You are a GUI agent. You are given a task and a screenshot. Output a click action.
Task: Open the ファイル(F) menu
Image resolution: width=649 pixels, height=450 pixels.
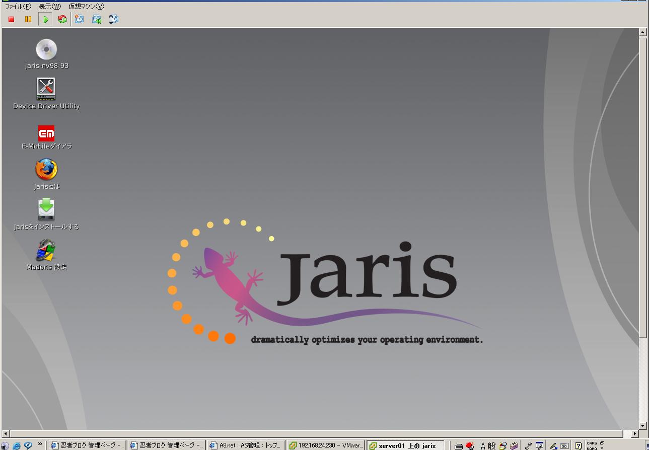18,7
